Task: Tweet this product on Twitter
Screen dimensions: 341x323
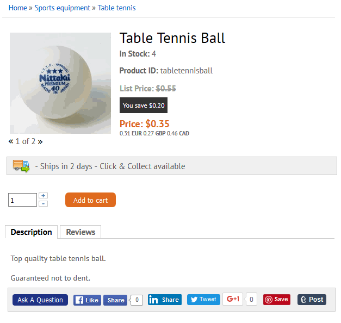Action: coord(203,300)
